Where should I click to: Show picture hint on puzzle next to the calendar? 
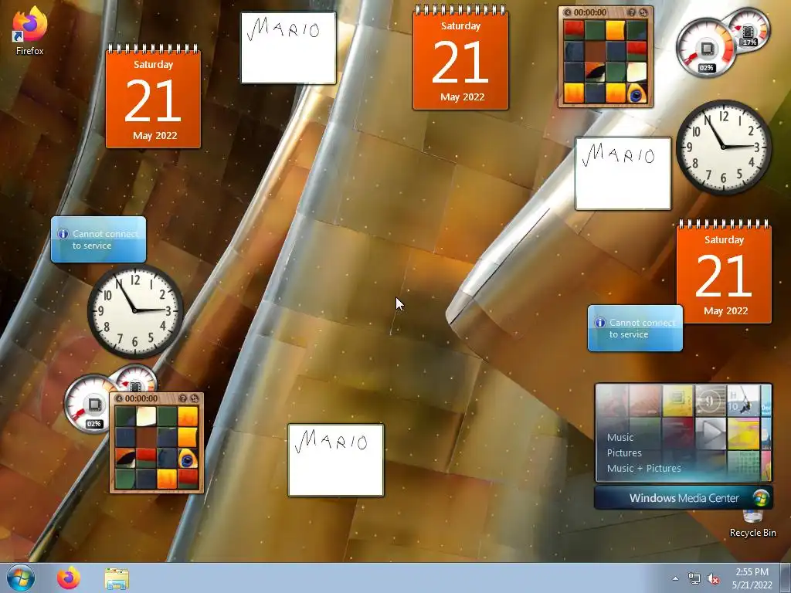(632, 12)
